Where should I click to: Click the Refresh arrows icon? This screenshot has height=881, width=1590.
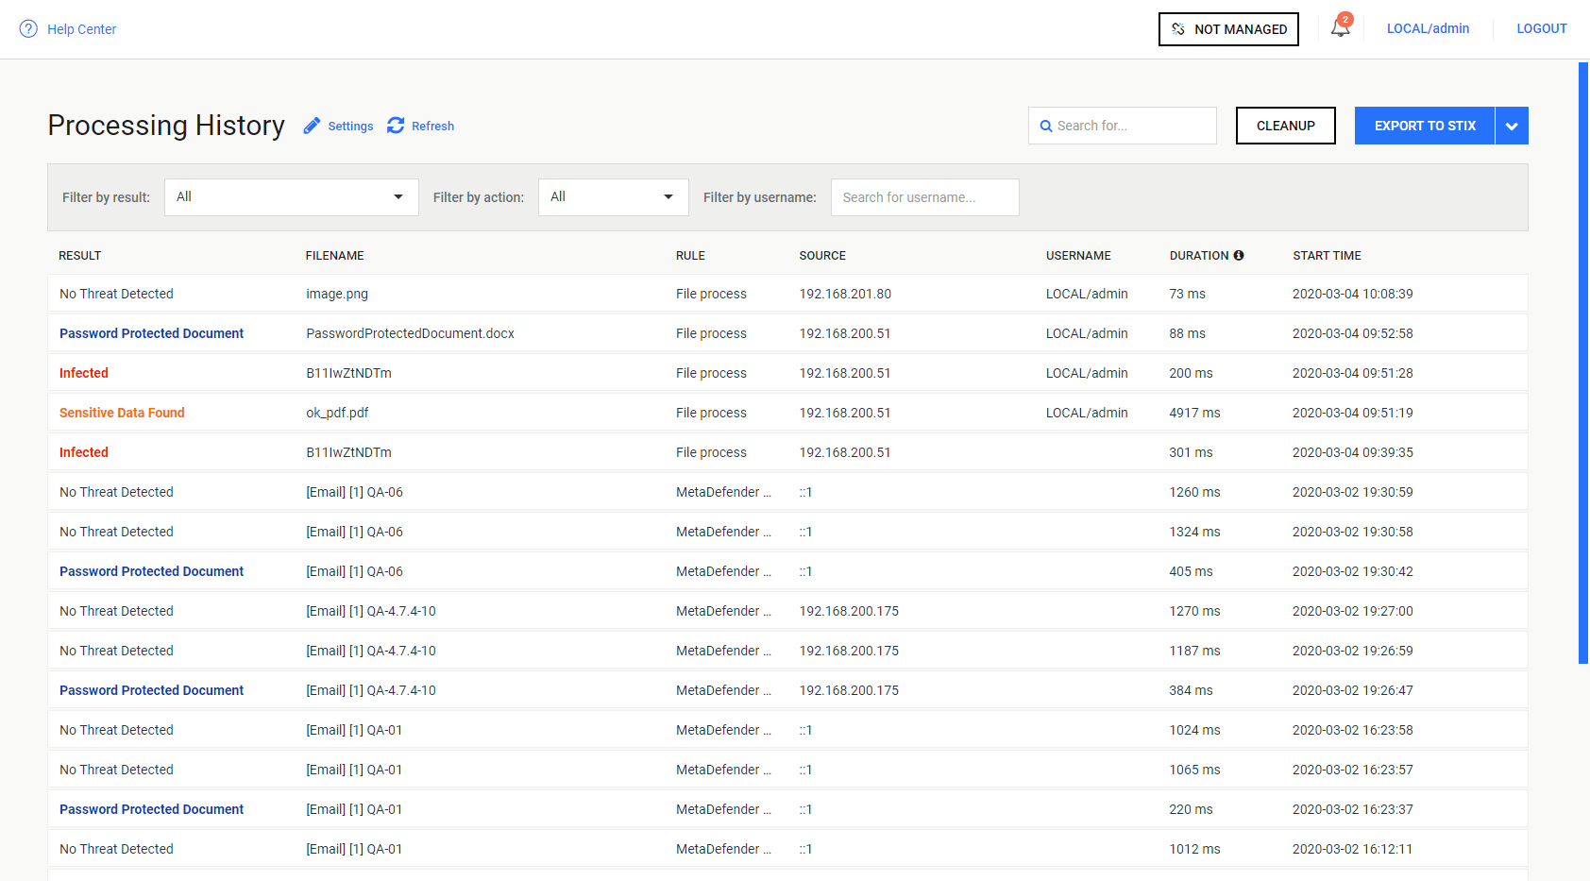396,126
